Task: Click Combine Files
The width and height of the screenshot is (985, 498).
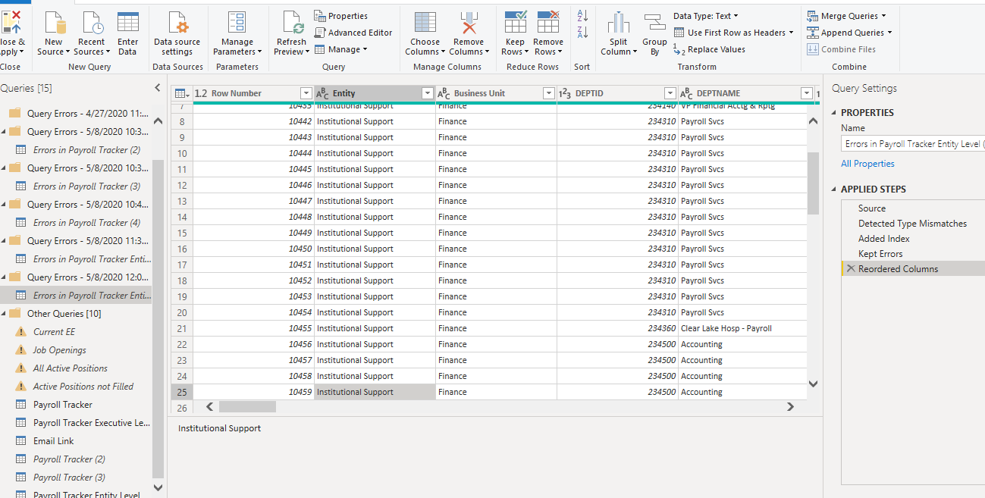Action: [x=842, y=49]
